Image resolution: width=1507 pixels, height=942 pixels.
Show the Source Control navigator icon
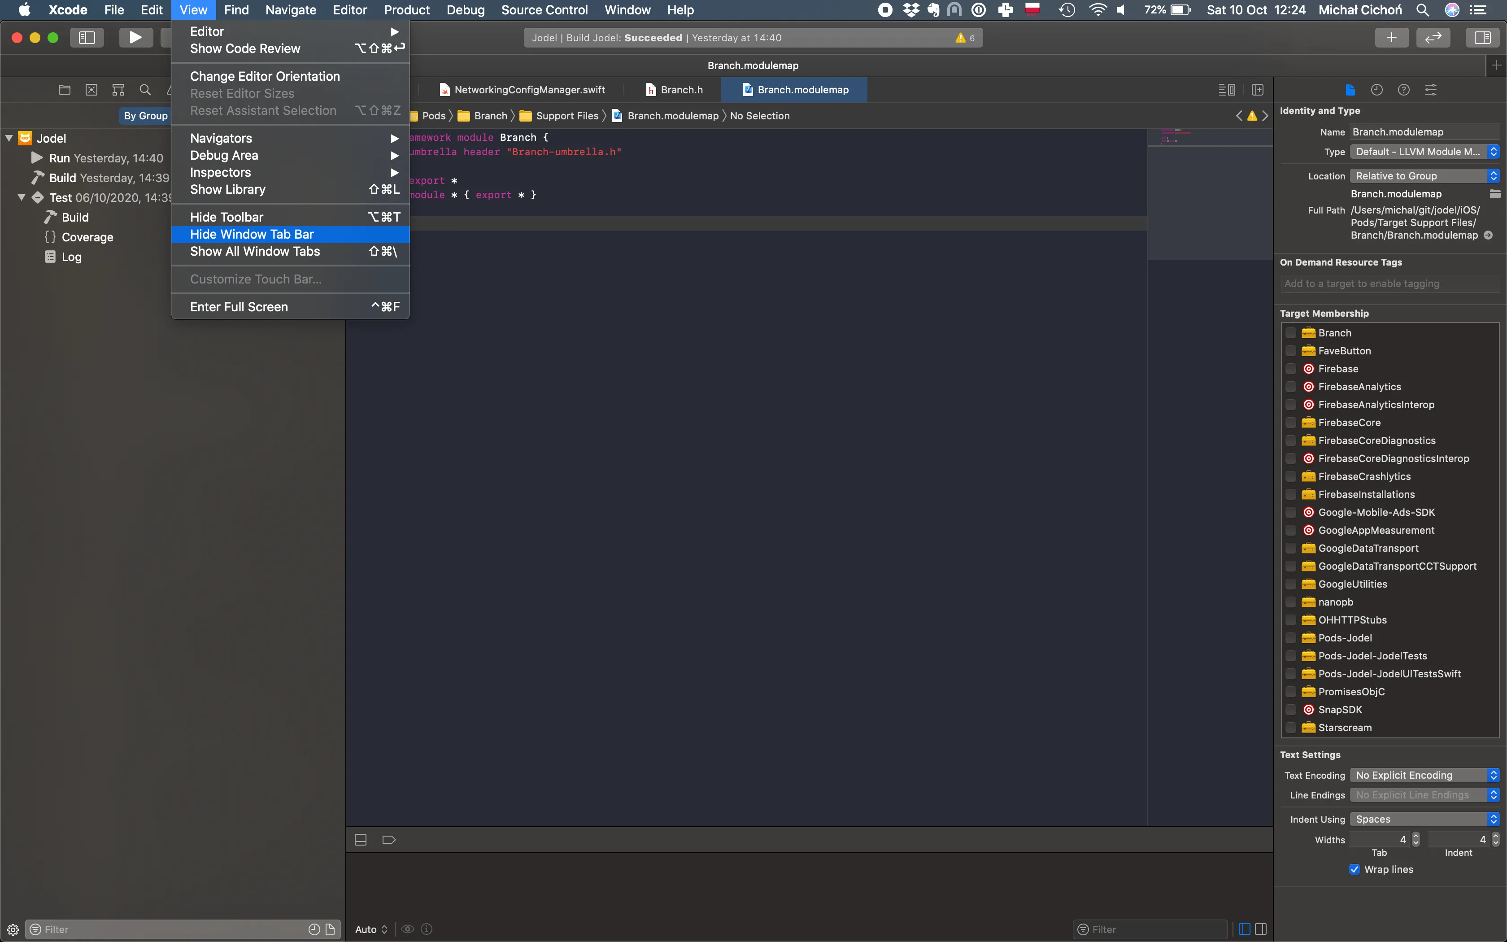click(x=91, y=90)
